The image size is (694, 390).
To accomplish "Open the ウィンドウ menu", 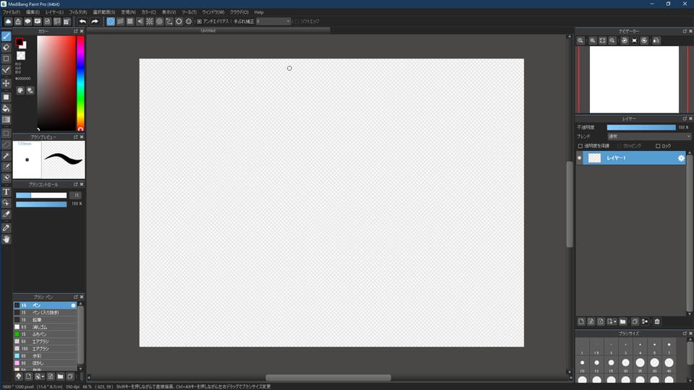I will pyautogui.click(x=213, y=12).
